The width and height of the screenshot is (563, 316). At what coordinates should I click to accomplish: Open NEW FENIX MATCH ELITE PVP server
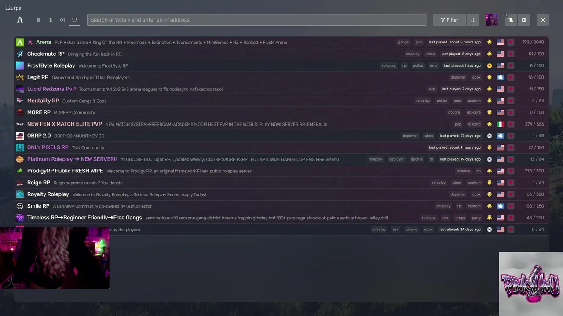[281, 124]
